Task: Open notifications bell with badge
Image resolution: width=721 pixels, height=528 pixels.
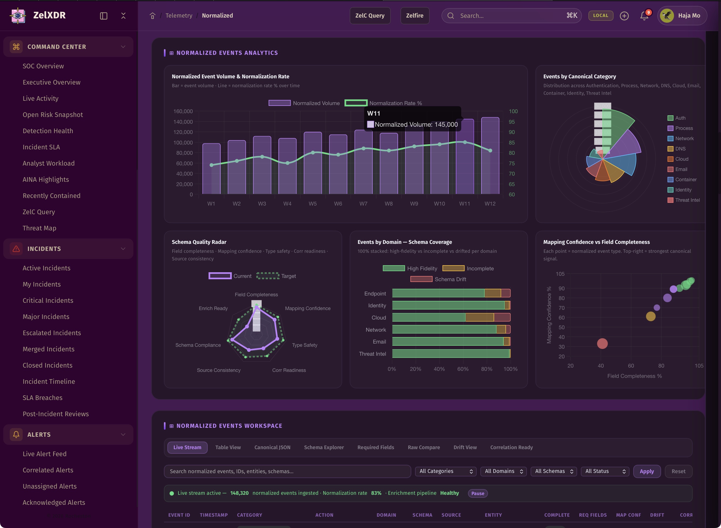Action: [644, 16]
